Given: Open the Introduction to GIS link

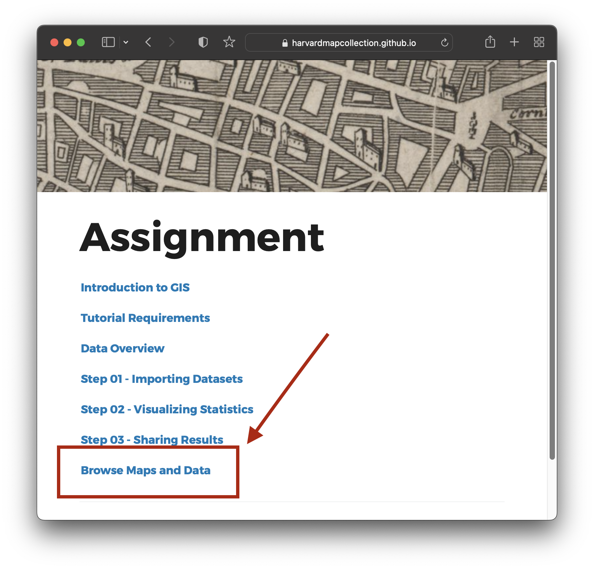Looking at the screenshot, I should click(135, 287).
